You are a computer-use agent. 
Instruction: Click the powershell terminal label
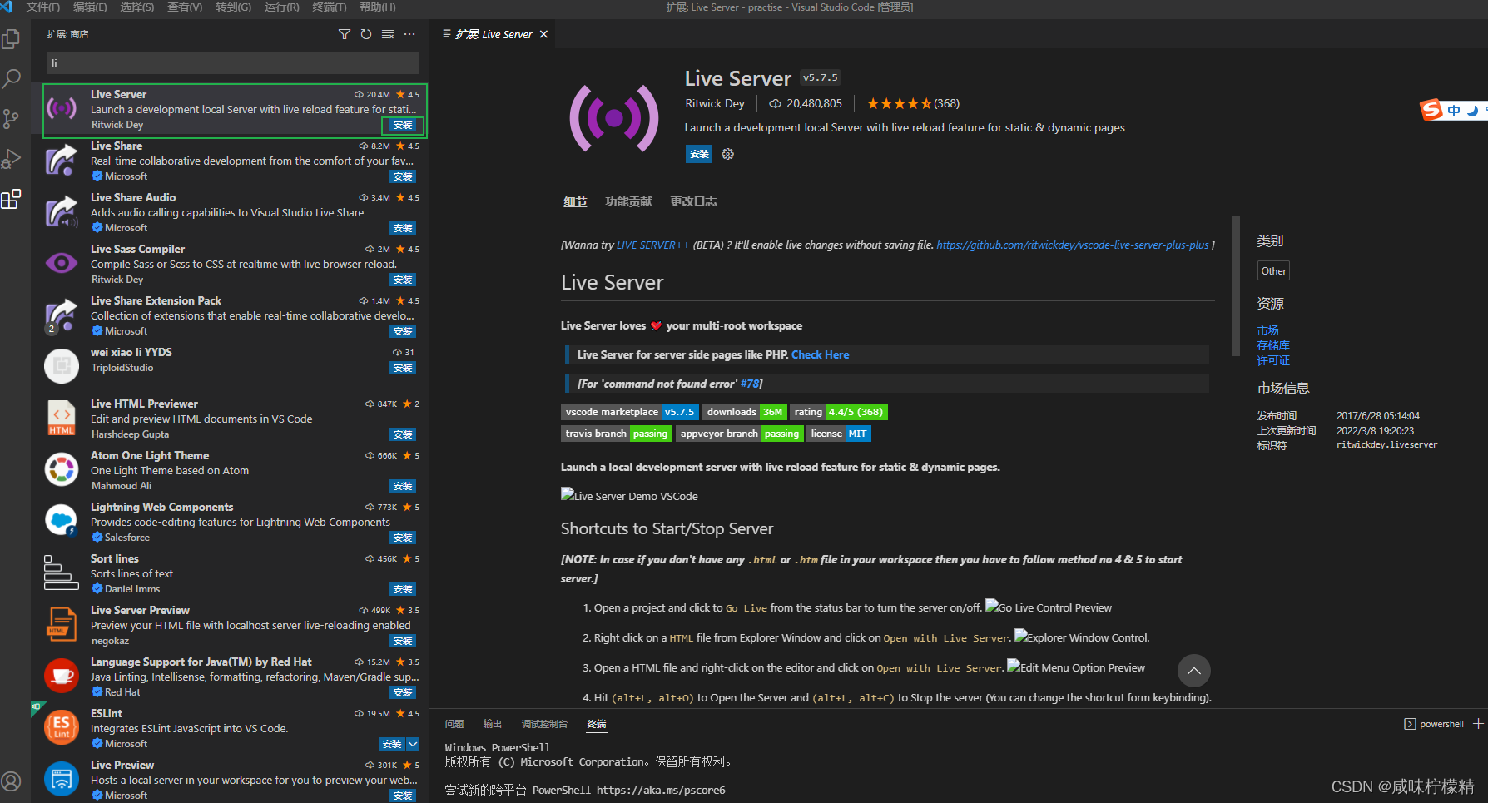1441,724
